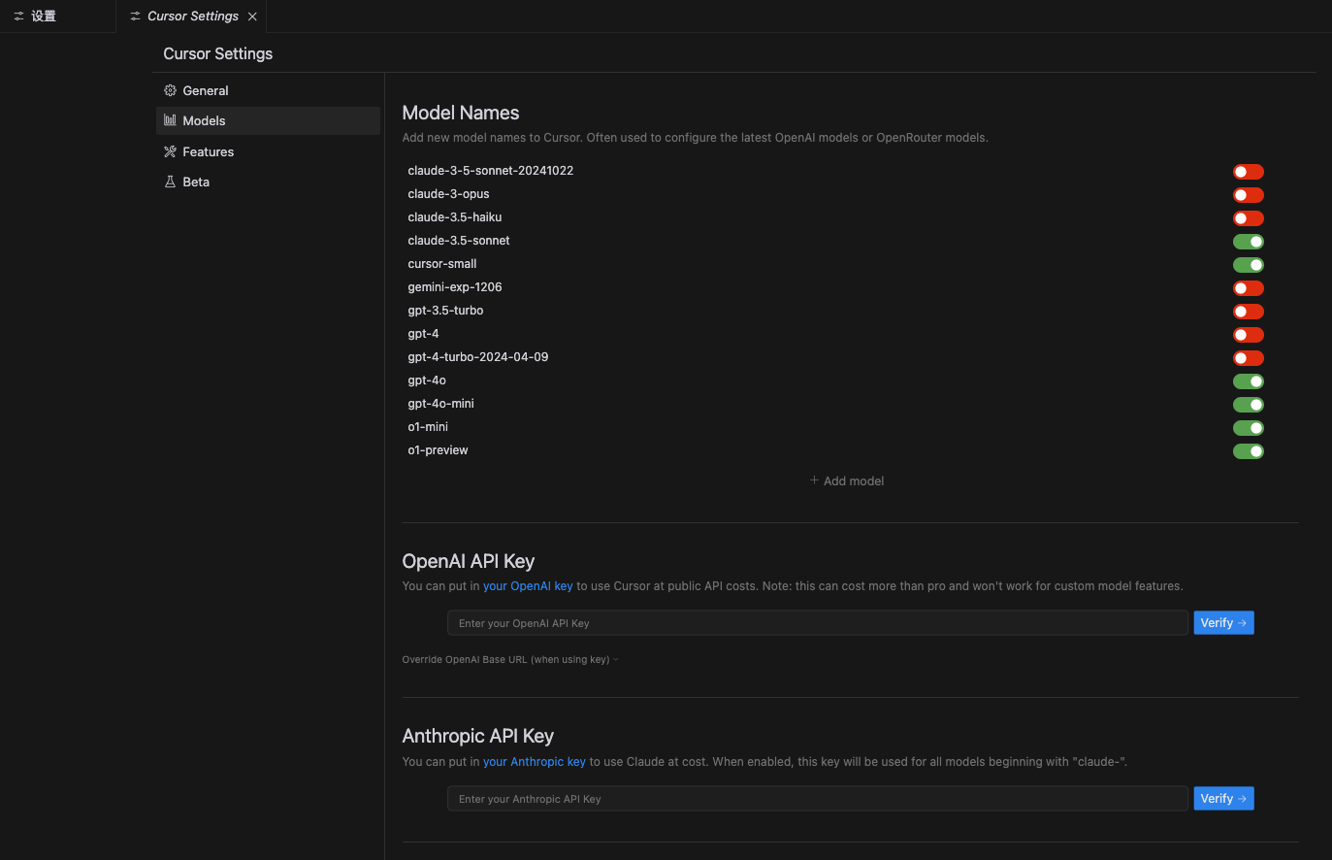The image size is (1332, 860).
Task: Open the 'your OpenAI key' link
Action: coord(528,586)
